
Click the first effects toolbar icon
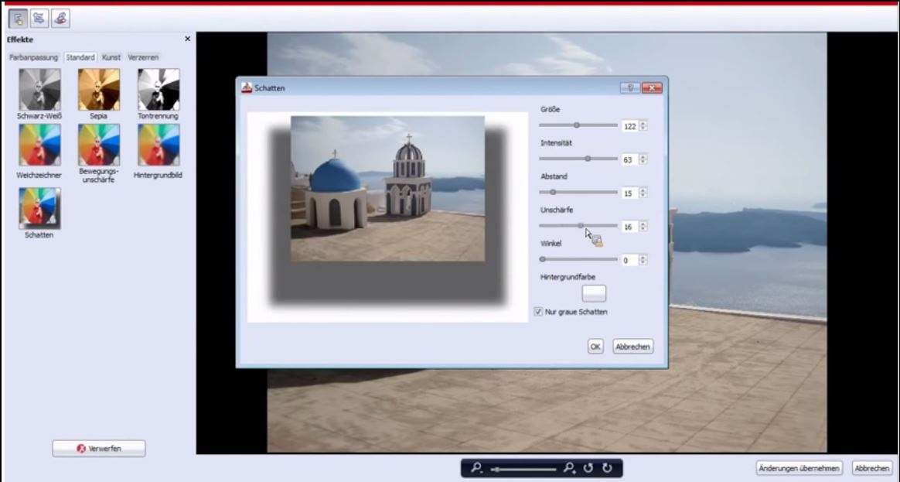point(17,18)
